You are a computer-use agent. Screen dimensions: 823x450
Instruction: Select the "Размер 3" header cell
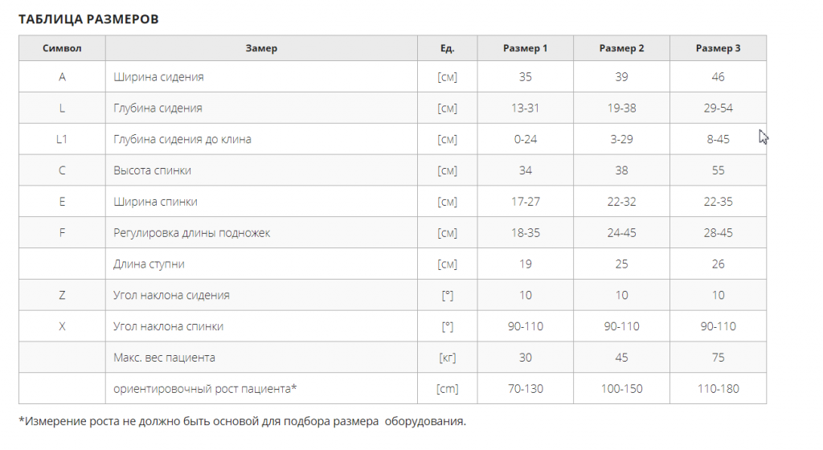click(718, 48)
